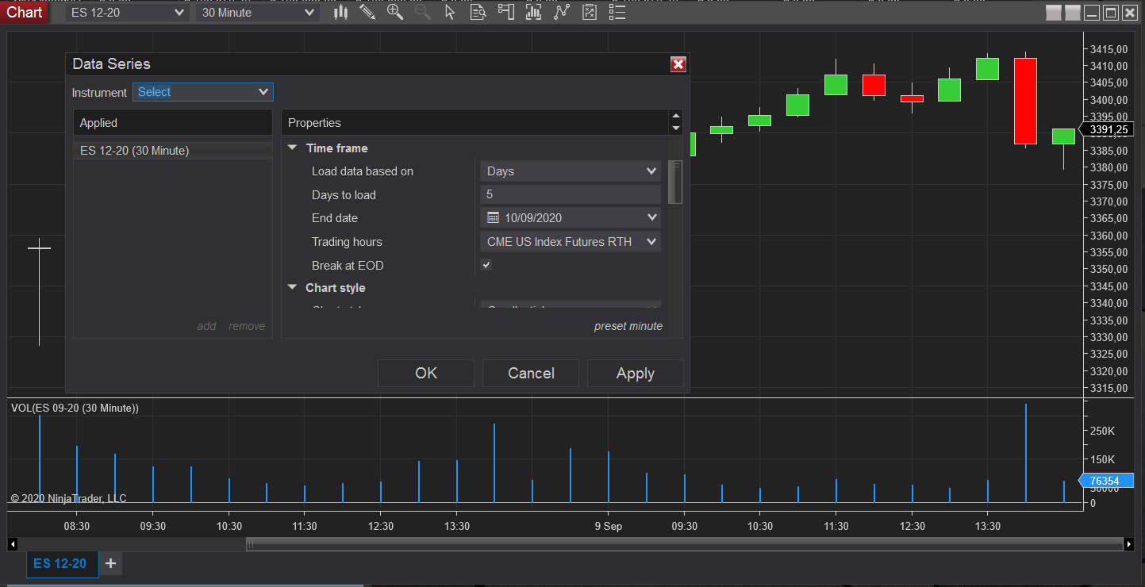Open the Indicators bar chart icon
The image size is (1145, 587).
[x=533, y=12]
